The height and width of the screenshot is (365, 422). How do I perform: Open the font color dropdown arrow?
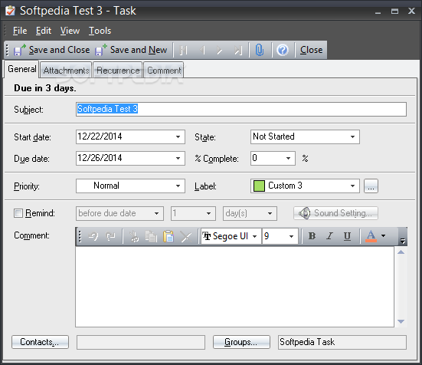pos(383,236)
